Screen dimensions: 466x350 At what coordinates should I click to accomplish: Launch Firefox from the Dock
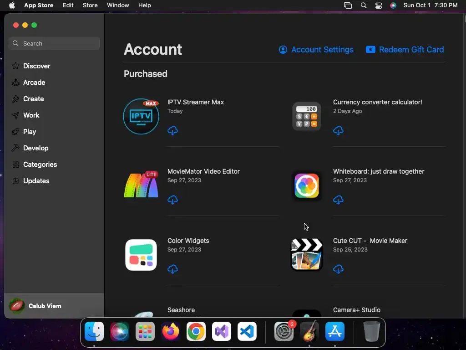[x=171, y=331]
